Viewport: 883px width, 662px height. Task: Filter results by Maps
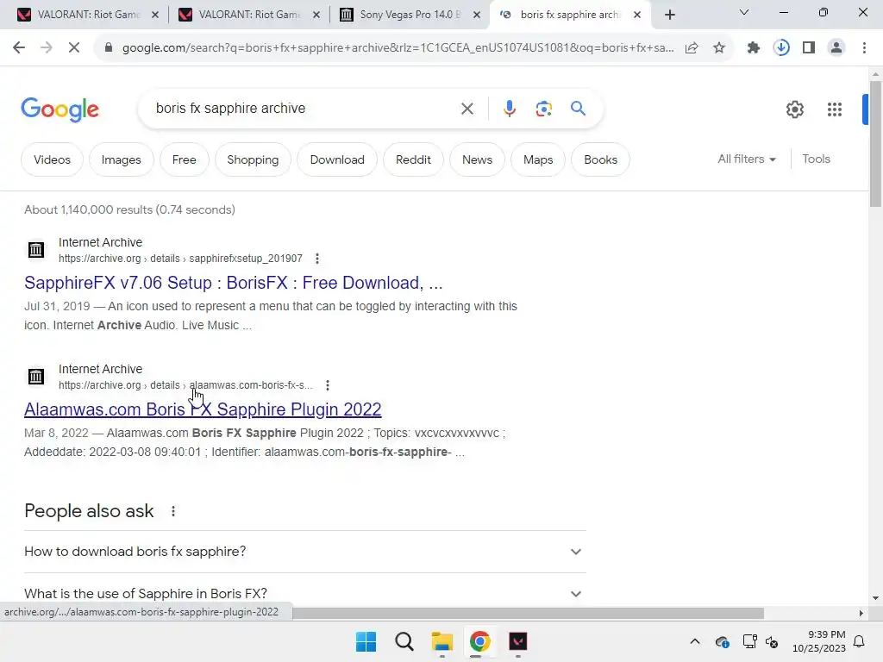(x=538, y=159)
